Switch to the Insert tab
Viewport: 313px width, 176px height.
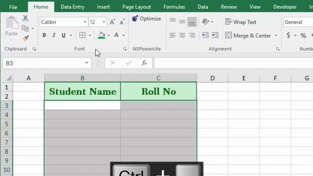click(103, 7)
